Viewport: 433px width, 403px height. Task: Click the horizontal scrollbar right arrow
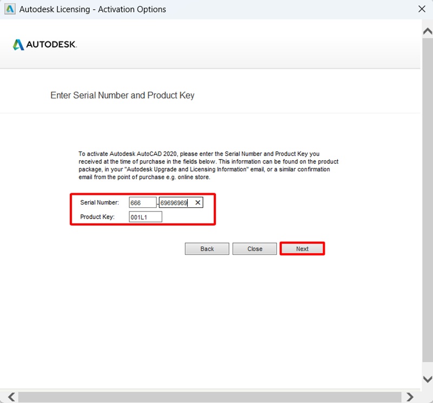[x=411, y=397]
